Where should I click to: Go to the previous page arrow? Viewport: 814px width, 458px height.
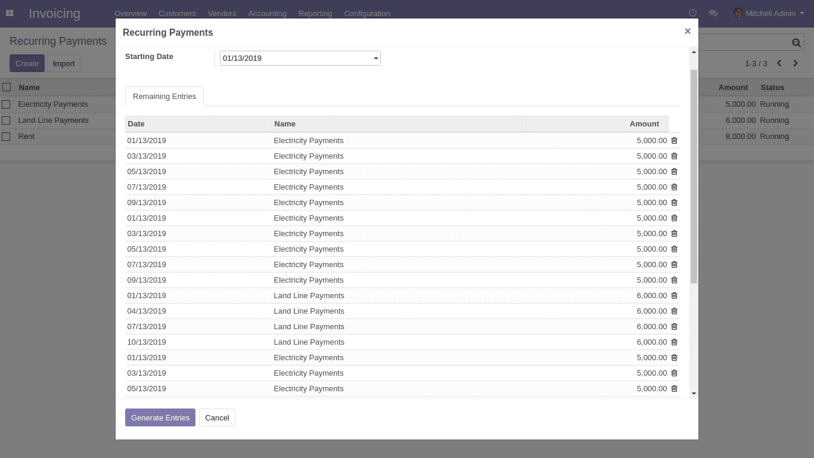click(779, 63)
